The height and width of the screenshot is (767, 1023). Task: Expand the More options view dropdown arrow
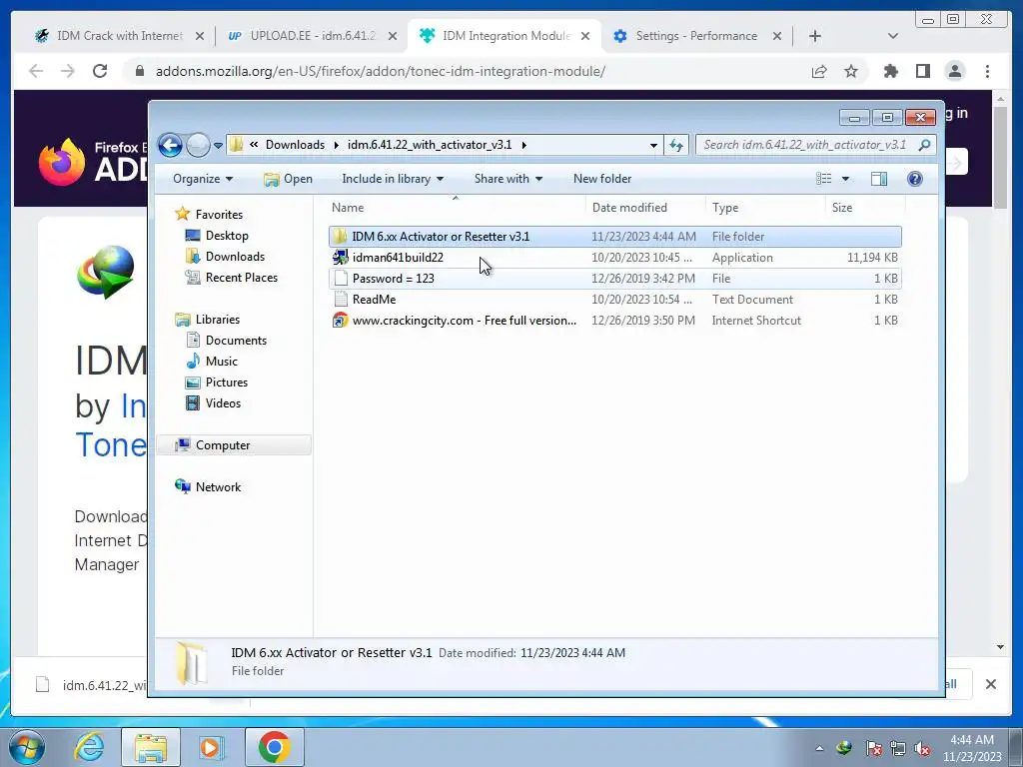click(845, 179)
